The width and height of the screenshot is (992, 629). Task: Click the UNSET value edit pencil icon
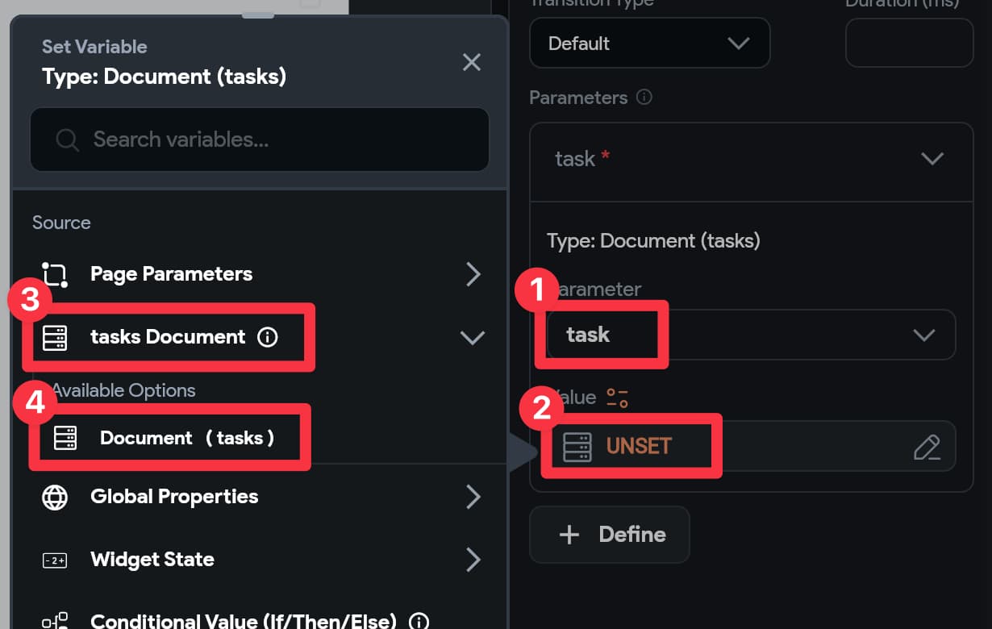coord(927,447)
